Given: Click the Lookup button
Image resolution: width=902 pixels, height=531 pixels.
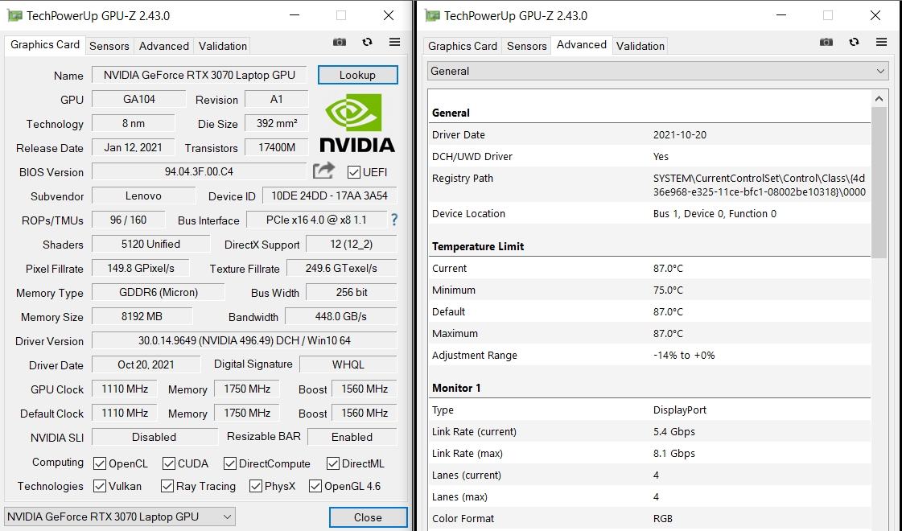Looking at the screenshot, I should point(357,75).
